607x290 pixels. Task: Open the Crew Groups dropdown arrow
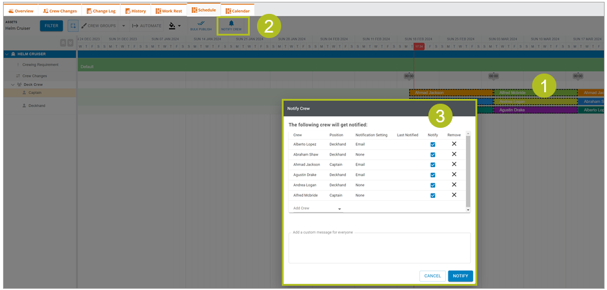click(x=123, y=26)
